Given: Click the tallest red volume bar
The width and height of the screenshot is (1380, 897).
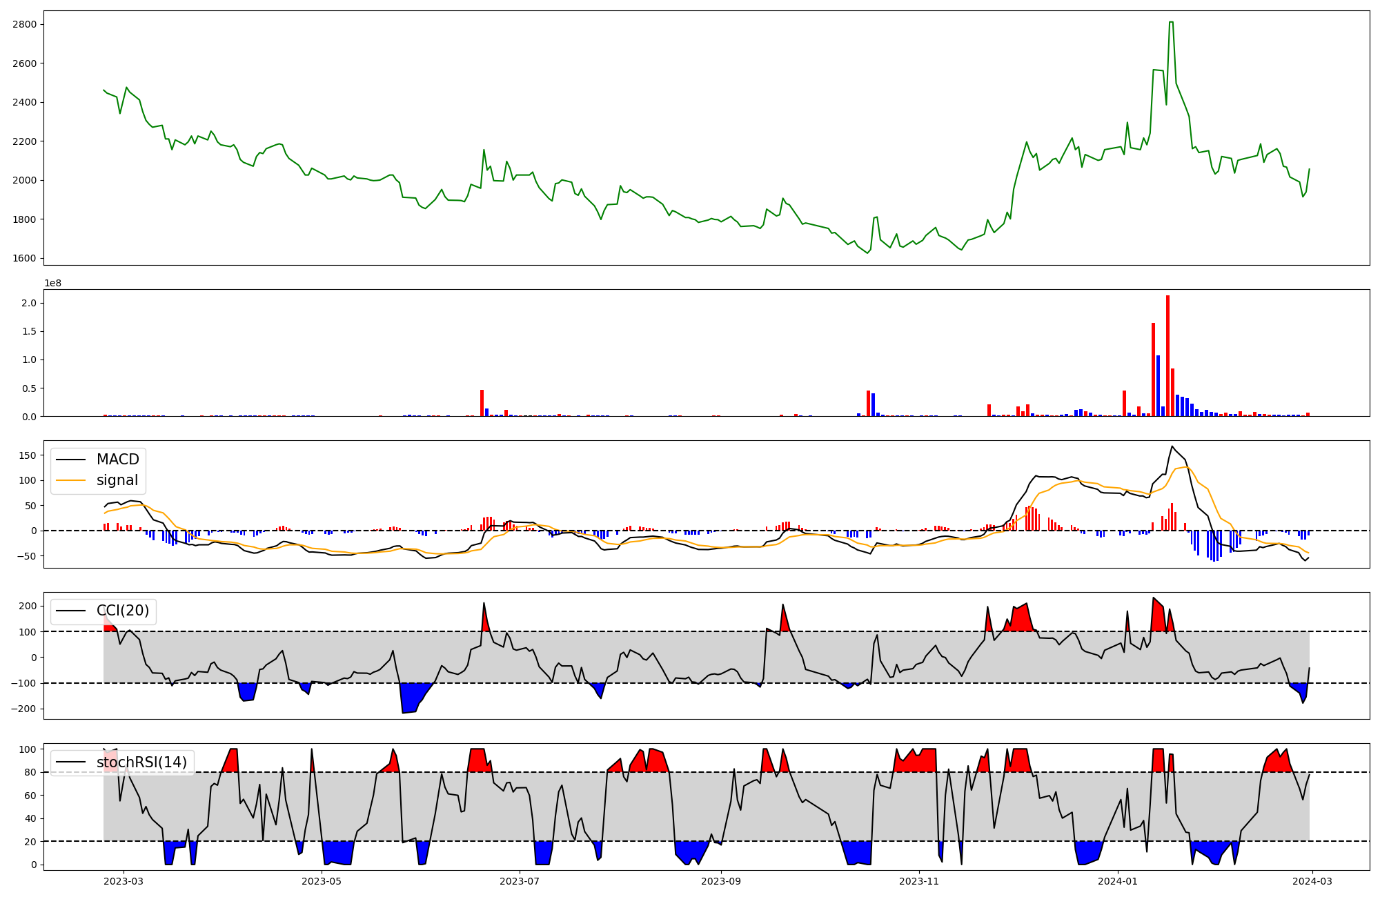Looking at the screenshot, I should click(x=1167, y=355).
